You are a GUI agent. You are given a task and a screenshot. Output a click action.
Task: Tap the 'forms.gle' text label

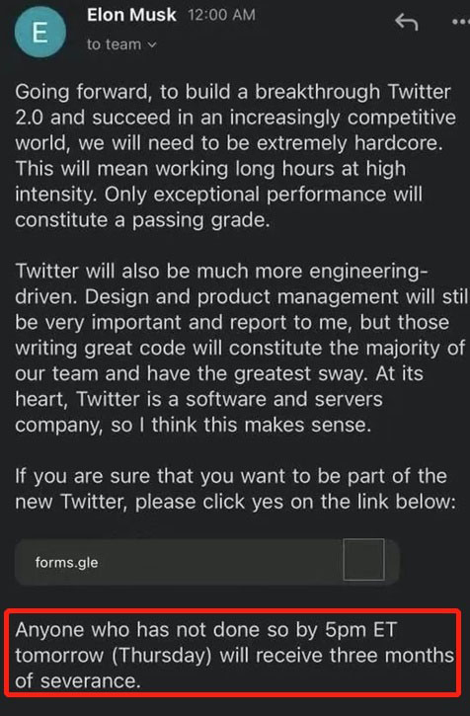(67, 562)
